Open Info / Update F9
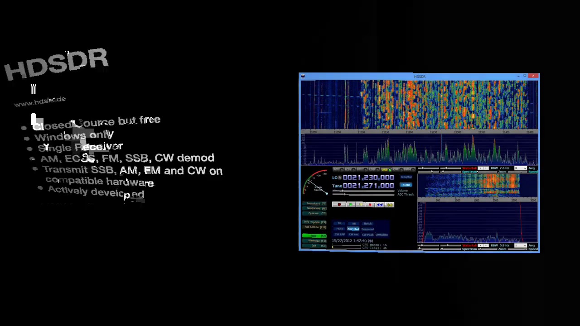 (x=314, y=222)
